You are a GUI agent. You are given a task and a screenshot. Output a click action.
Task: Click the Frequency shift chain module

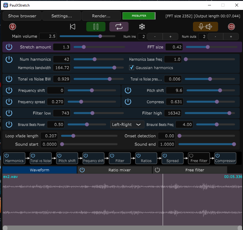click(93, 158)
